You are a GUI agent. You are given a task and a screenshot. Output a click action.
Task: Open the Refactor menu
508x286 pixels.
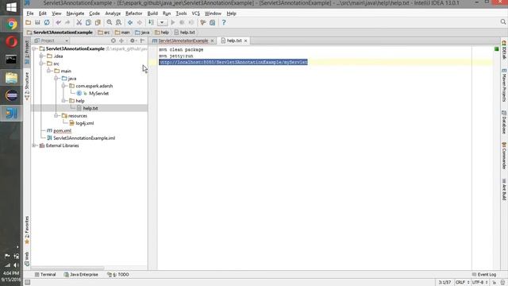[x=134, y=14]
